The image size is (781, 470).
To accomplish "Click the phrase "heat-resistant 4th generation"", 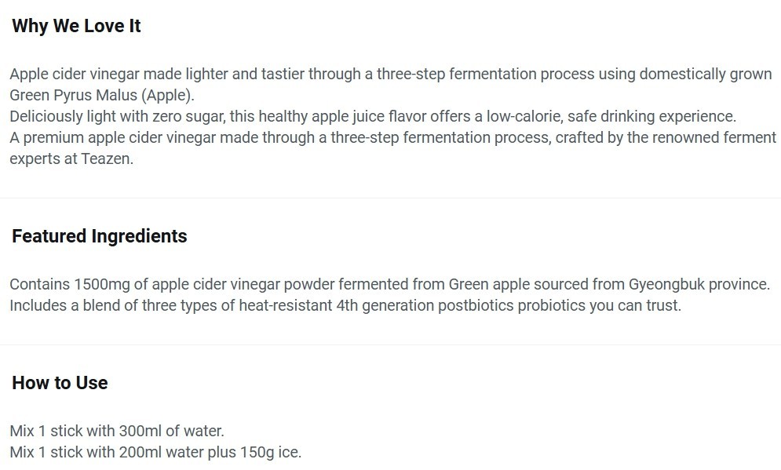I will point(336,305).
